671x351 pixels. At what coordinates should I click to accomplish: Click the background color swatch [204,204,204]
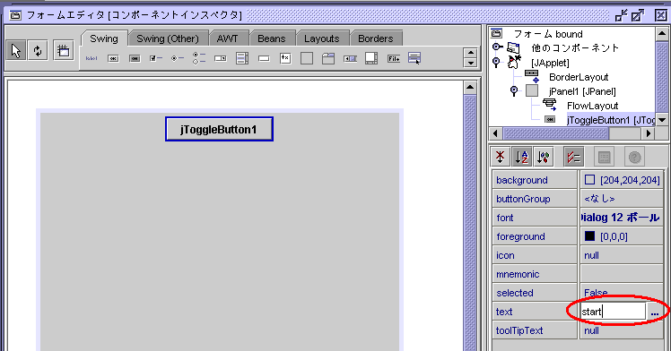589,180
